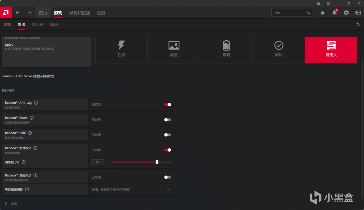Open the 等待垂直刷新 dropdown
The image size is (364, 210).
tap(131, 189)
